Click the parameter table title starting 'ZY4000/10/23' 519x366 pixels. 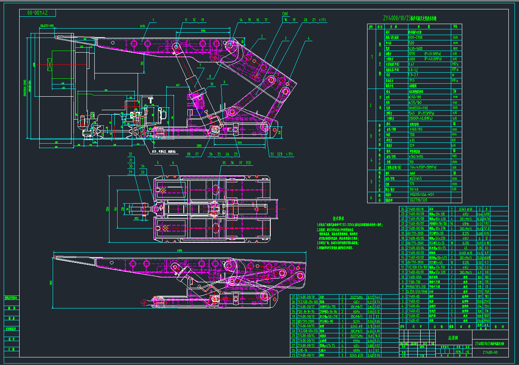(409, 18)
